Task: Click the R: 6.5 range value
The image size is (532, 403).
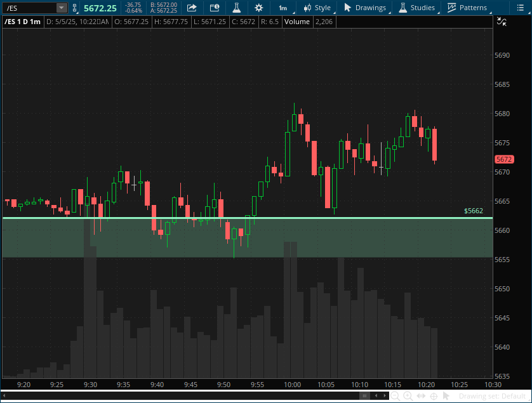Action: click(x=270, y=22)
